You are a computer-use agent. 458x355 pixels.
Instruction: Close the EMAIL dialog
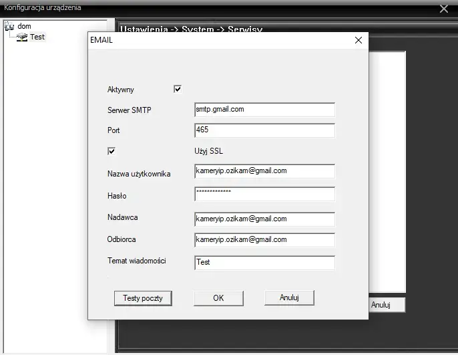tap(359, 40)
